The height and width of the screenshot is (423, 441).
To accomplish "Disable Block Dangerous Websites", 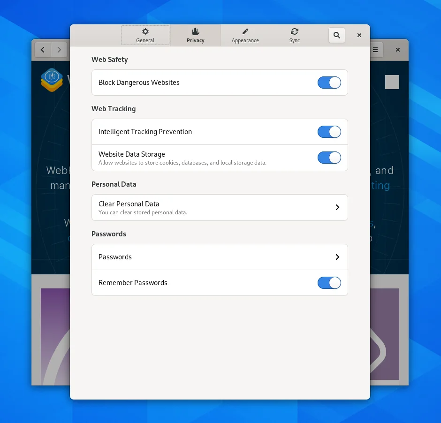I will click(329, 82).
